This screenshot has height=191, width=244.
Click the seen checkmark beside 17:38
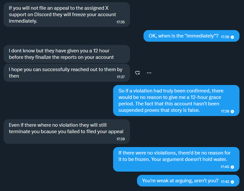(232, 111)
